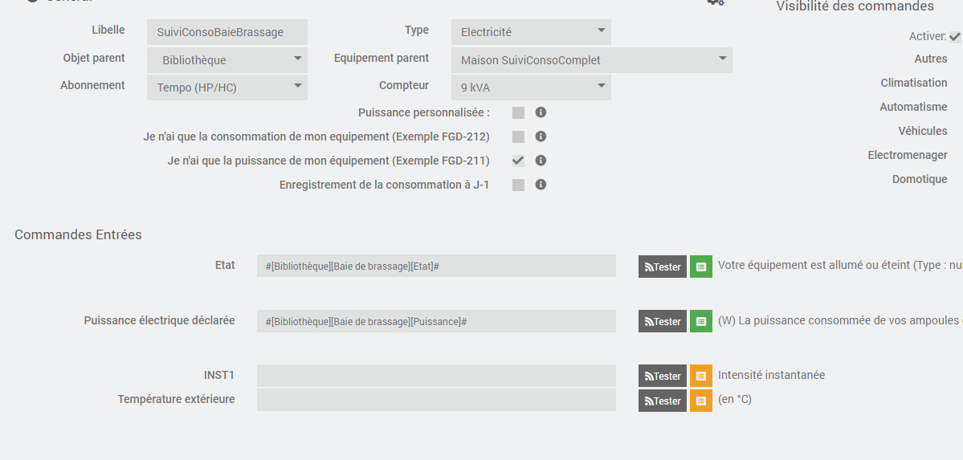Click info icon for Enregistrement à J-1

[x=541, y=185]
